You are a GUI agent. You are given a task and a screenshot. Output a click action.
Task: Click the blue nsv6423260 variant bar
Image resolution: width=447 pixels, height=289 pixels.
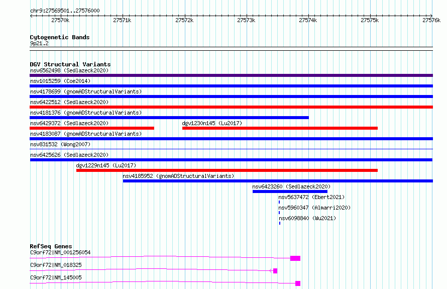290,191
